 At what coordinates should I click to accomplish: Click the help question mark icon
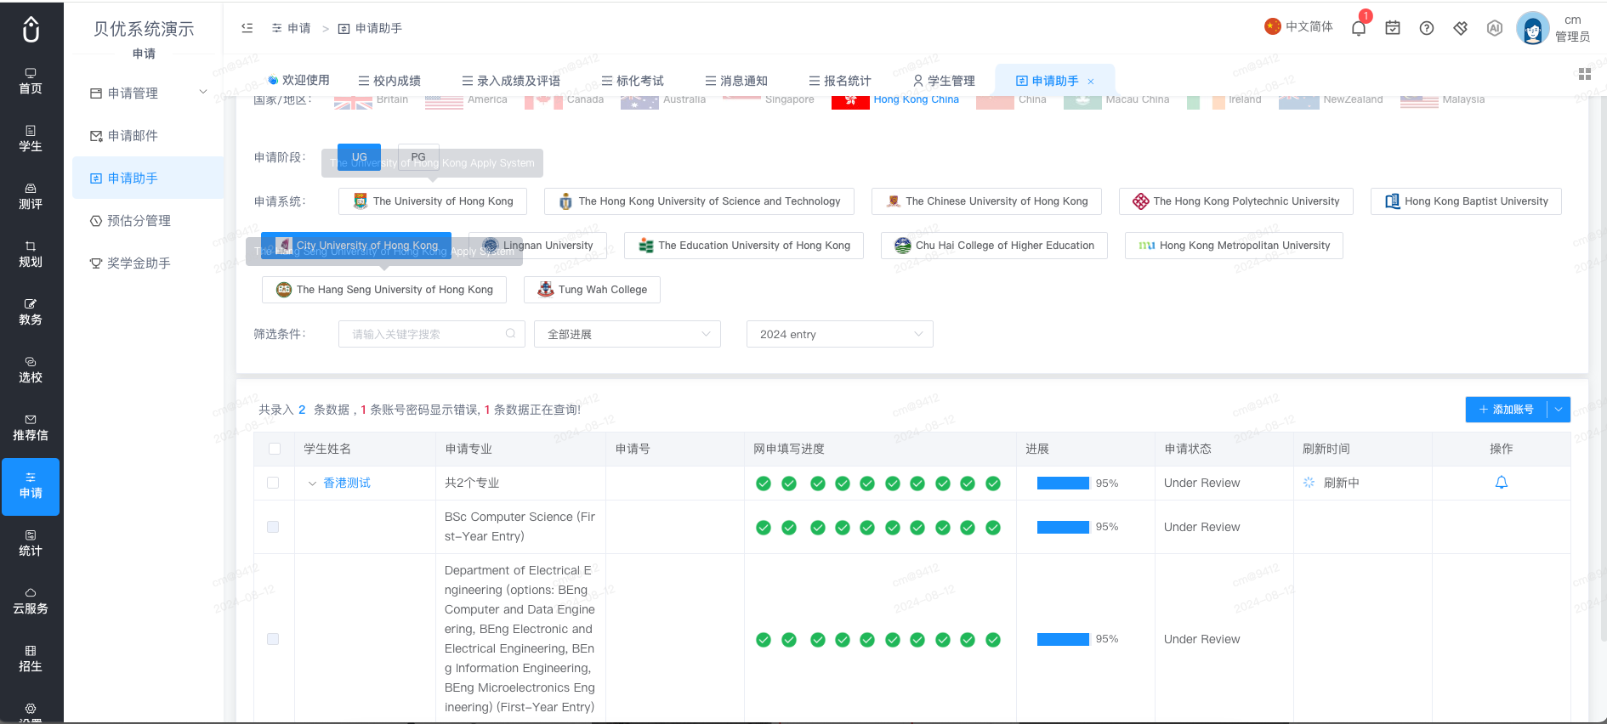coord(1427,28)
